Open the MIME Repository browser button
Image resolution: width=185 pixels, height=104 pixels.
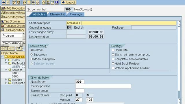[x=13, y=8]
